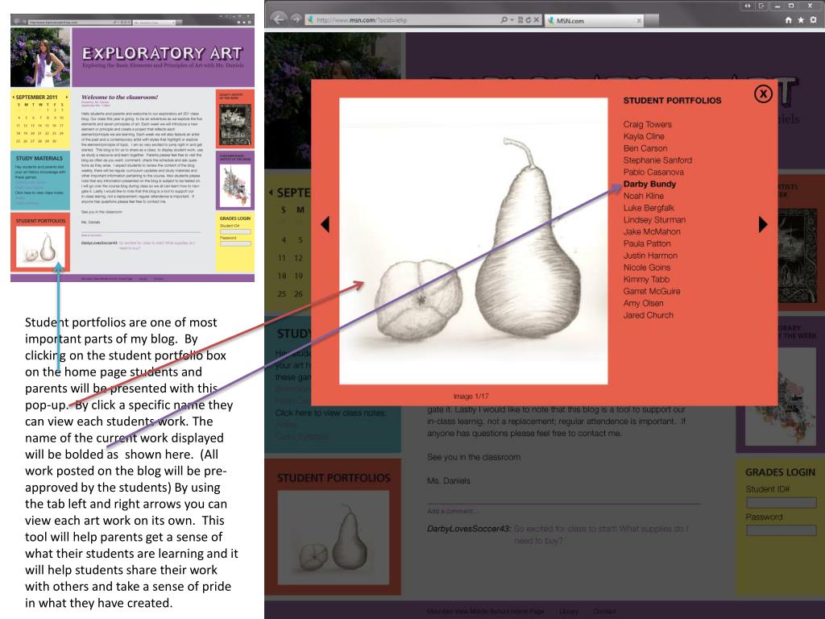Click the dimmed 'See you in the classroom' line
This screenshot has width=825, height=619.
click(x=474, y=457)
